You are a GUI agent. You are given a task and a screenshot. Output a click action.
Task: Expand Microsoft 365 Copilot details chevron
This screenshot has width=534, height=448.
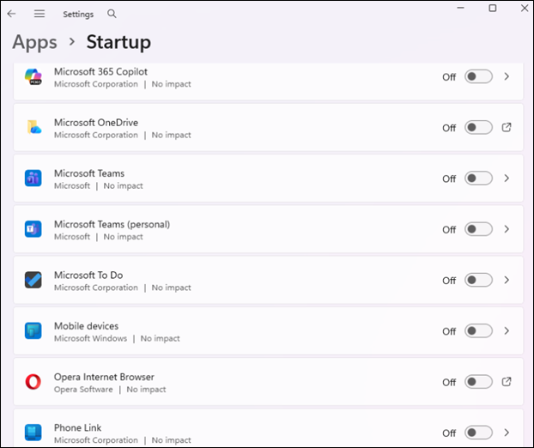tap(507, 76)
